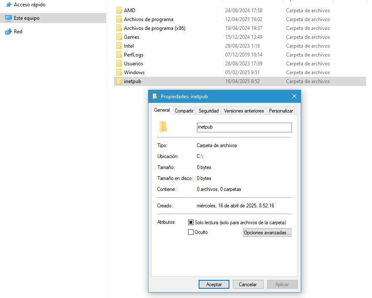Select the Usuarios folder row

[x=240, y=63]
